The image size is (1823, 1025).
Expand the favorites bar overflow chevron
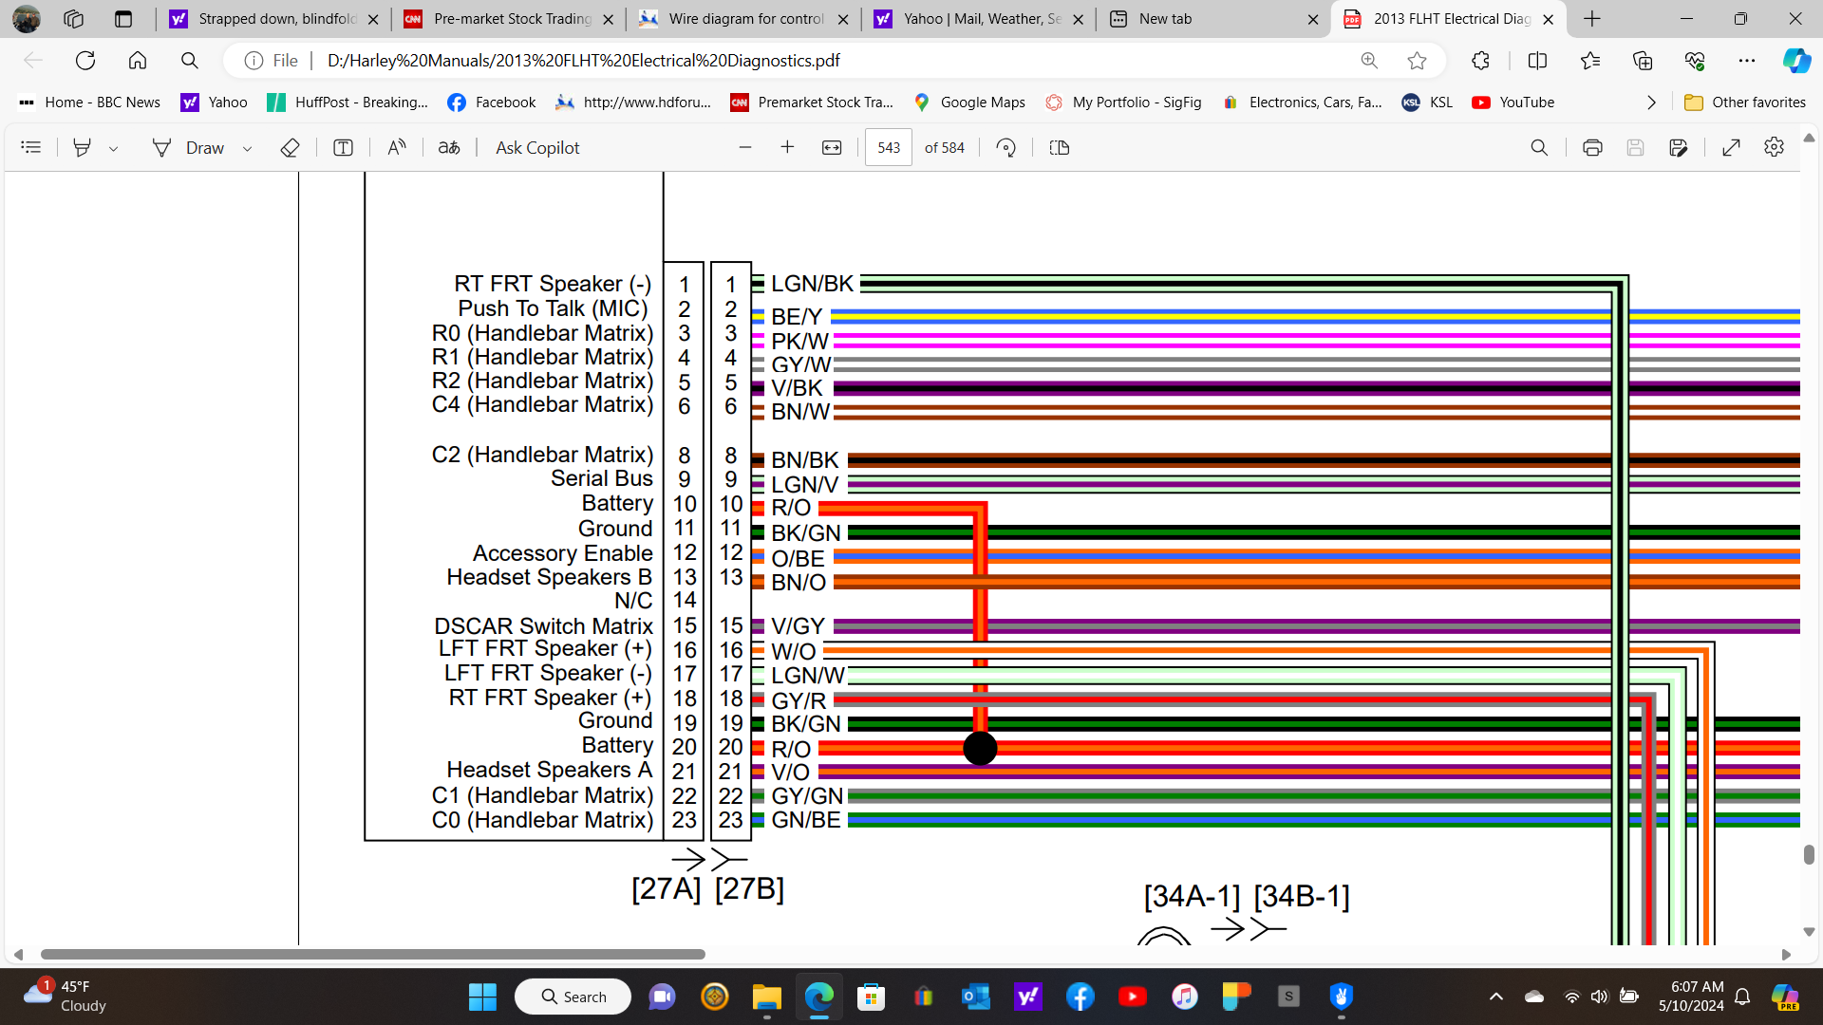click(1651, 102)
